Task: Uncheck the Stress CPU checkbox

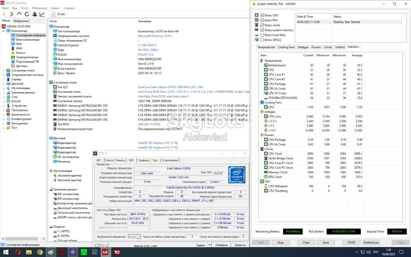Action: point(262,15)
